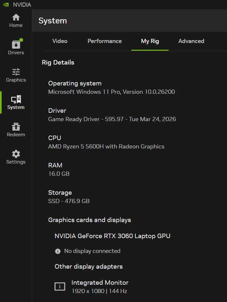
Task: Open the Drivers section with update badge
Action: tap(16, 48)
